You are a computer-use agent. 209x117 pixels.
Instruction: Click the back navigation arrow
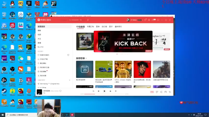pyautogui.click(x=62, y=20)
